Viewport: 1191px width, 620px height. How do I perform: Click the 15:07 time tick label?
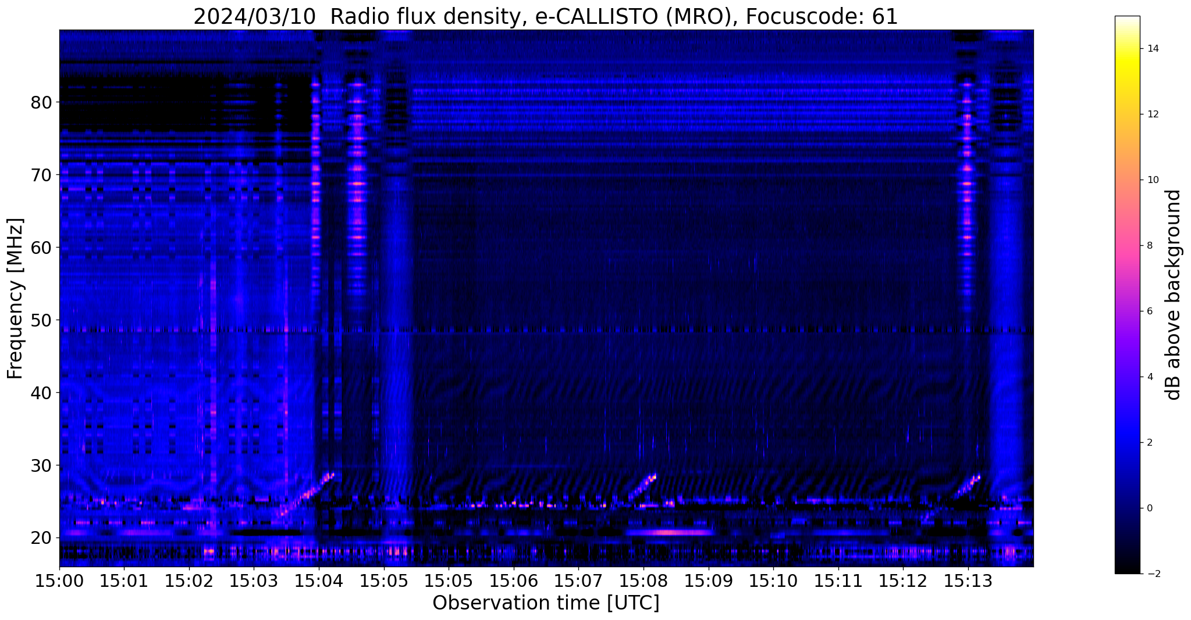click(x=578, y=581)
